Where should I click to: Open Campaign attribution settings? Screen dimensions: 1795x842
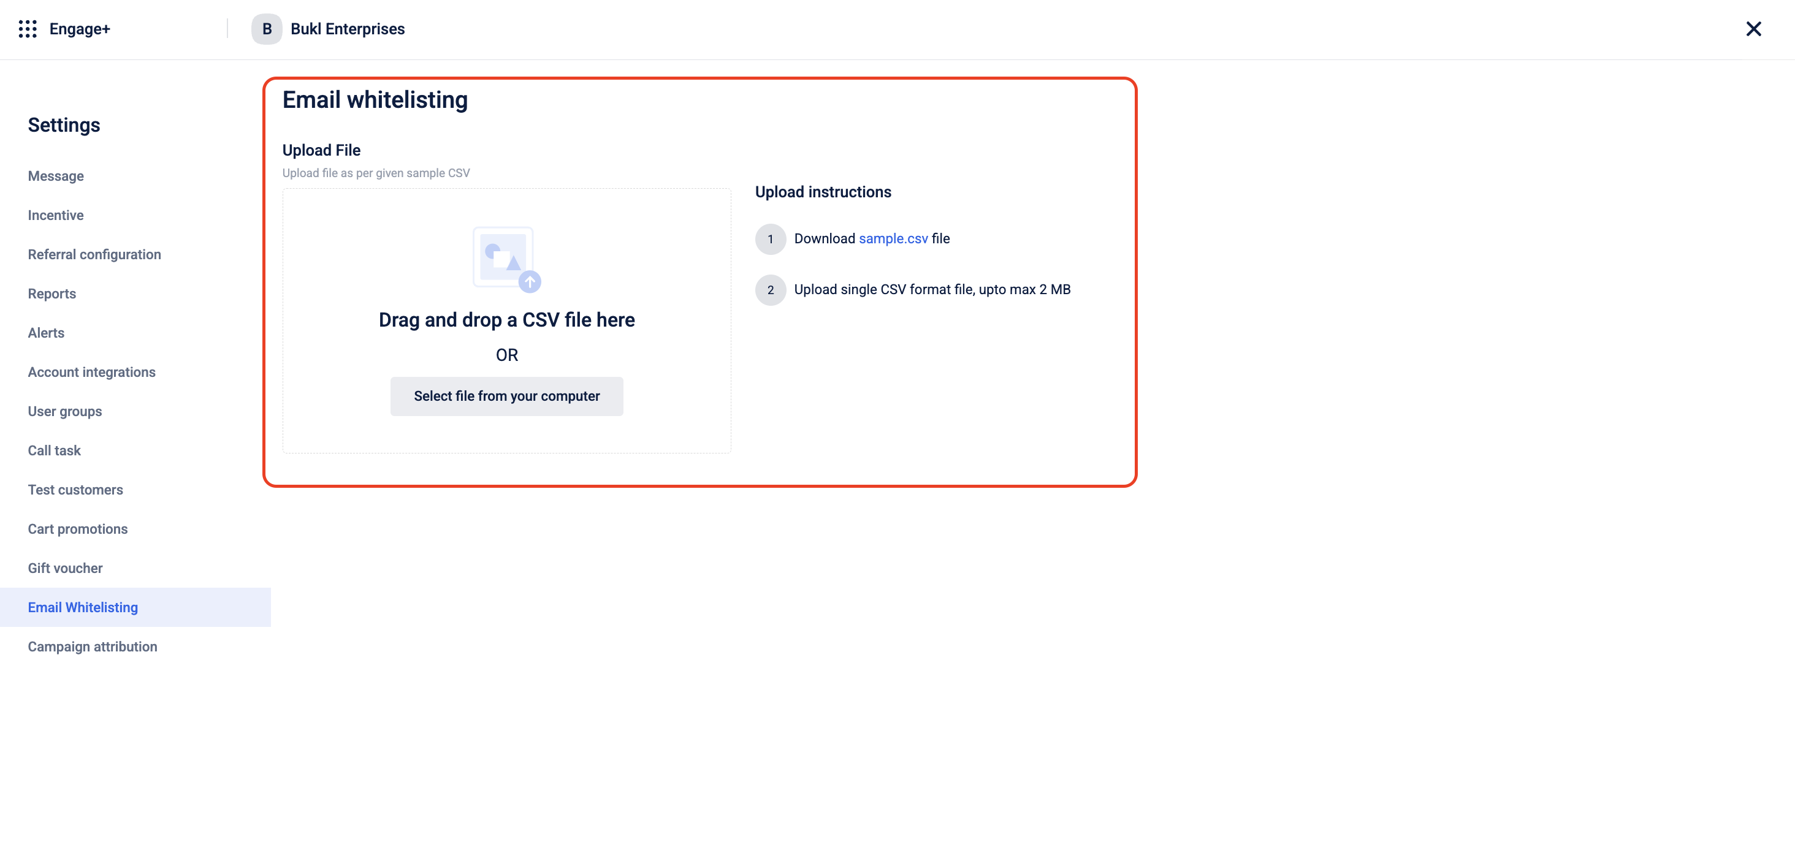(x=93, y=647)
